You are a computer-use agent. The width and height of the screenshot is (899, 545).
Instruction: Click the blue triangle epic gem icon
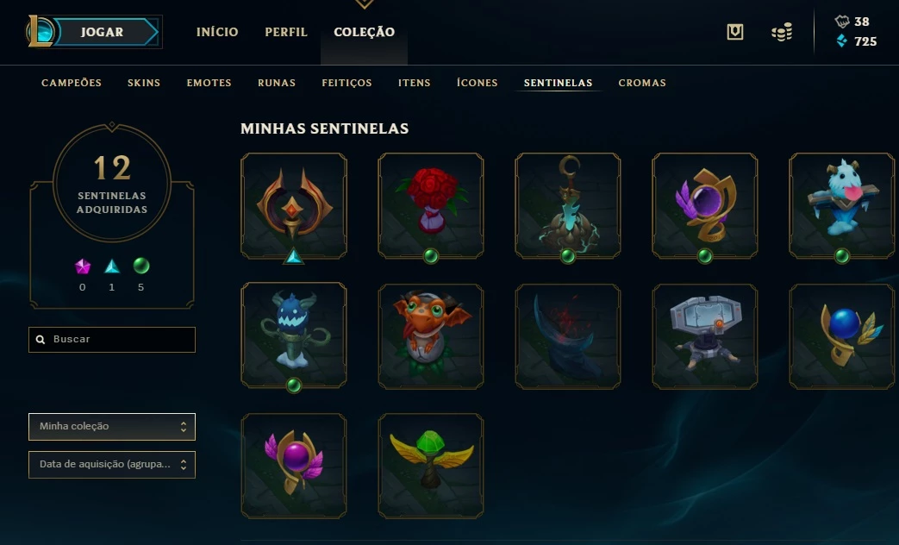112,266
